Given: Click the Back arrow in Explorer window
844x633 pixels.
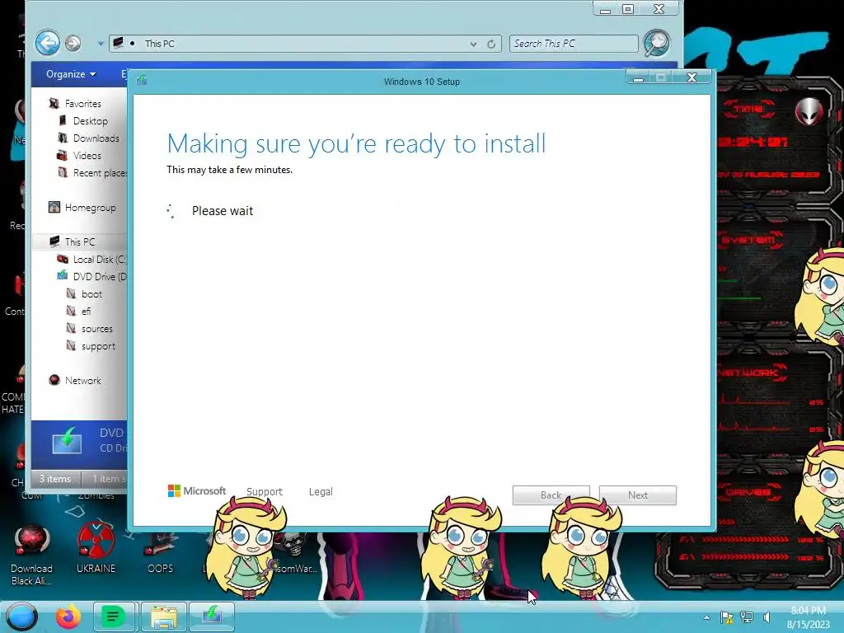Looking at the screenshot, I should 47,43.
